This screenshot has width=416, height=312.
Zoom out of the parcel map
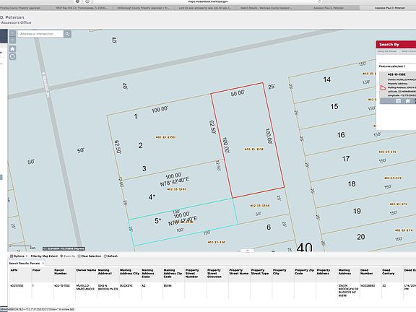pyautogui.click(x=12, y=40)
